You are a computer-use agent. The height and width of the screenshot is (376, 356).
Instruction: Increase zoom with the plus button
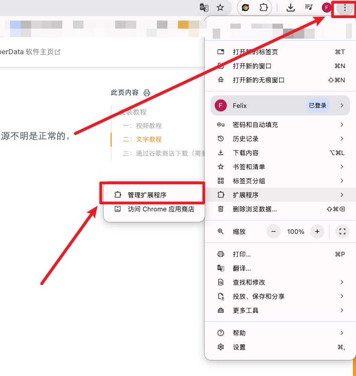point(317,231)
